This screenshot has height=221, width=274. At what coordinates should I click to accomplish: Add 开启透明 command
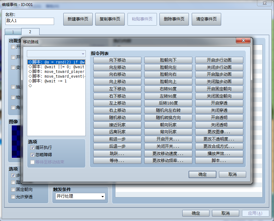click(x=219, y=117)
